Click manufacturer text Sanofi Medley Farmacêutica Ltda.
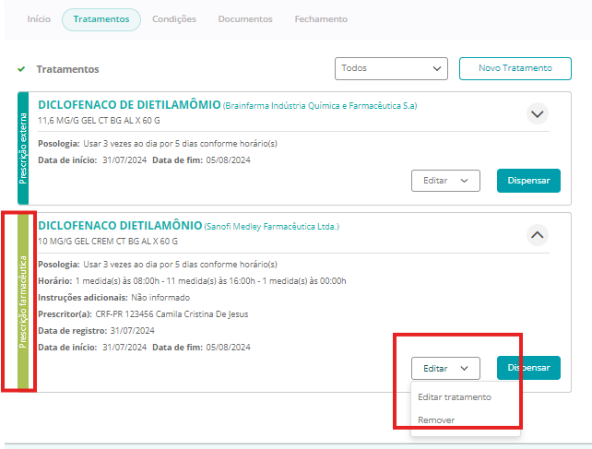This screenshot has height=449, width=592. (x=272, y=227)
